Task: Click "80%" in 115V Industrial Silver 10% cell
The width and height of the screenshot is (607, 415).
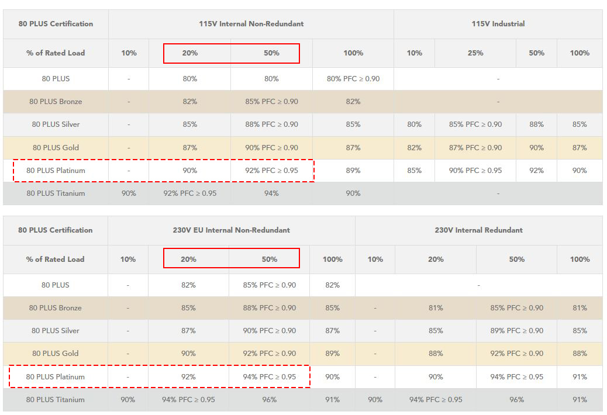Action: (414, 124)
